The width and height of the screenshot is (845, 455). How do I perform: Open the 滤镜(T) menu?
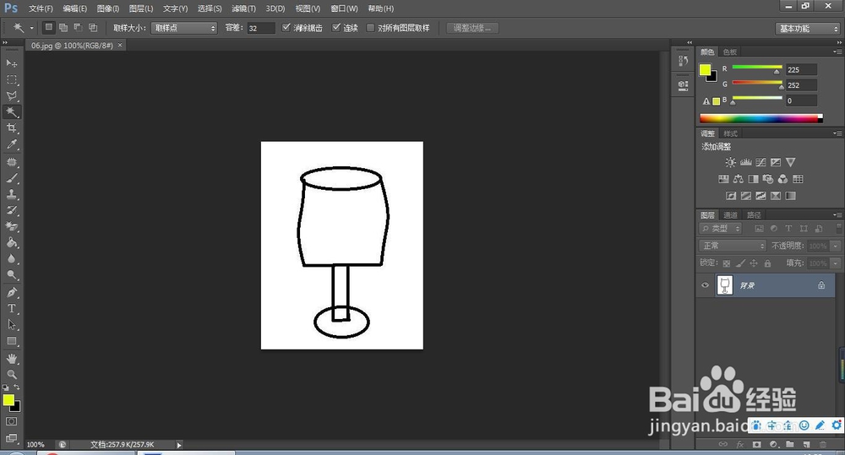(243, 8)
